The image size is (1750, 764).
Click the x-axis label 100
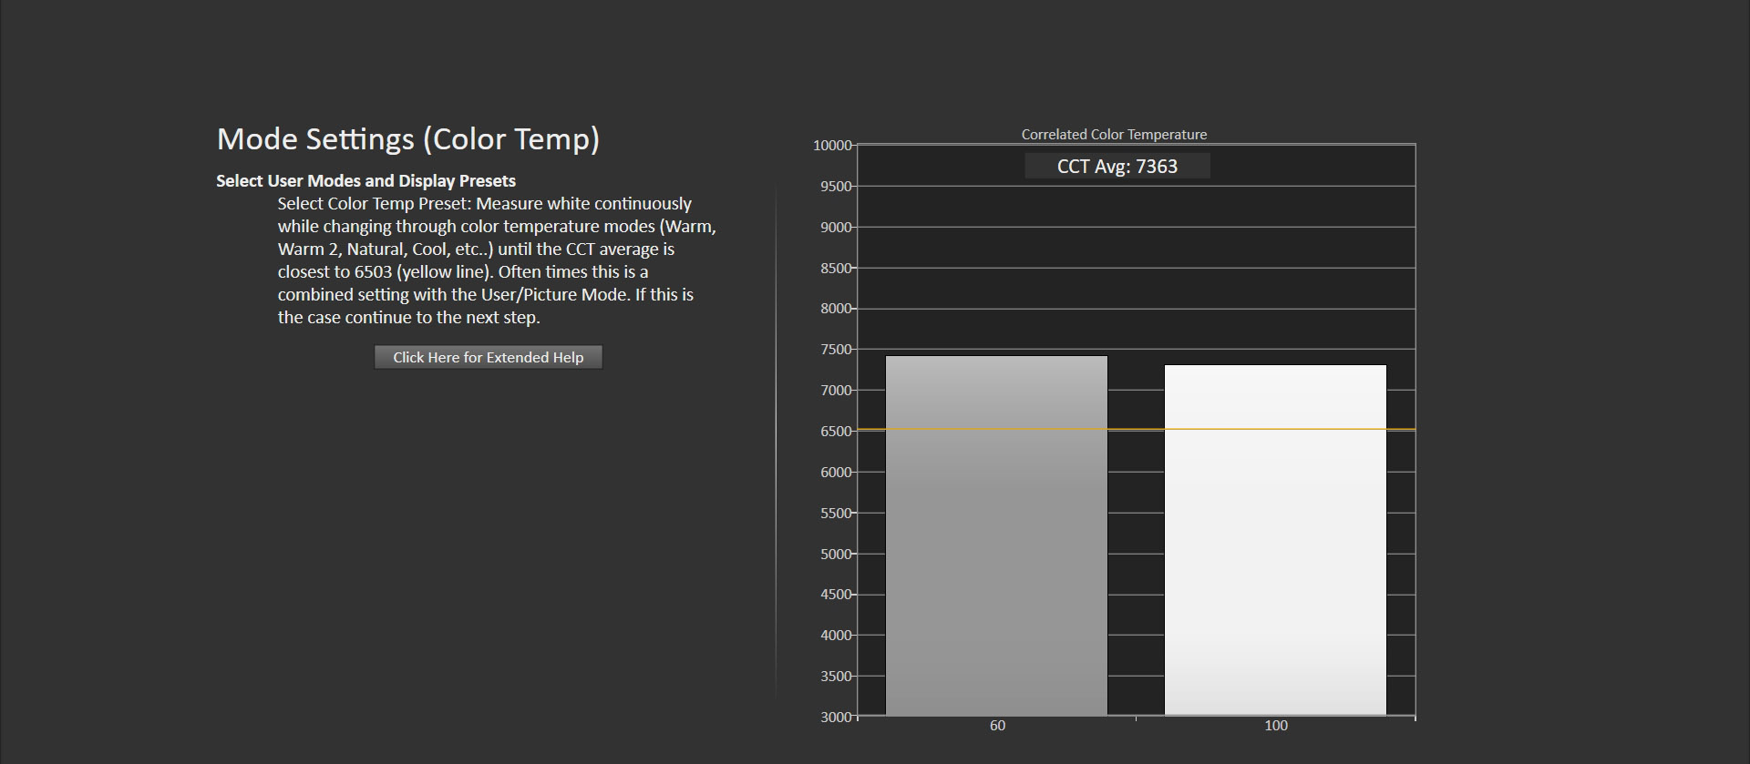tap(1276, 726)
